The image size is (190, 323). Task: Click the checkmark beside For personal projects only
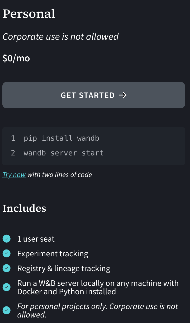6,310
